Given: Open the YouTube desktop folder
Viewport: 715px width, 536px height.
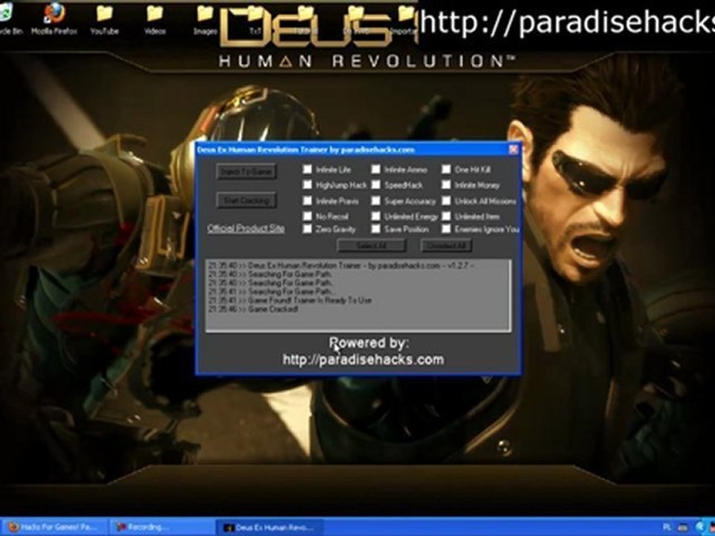Looking at the screenshot, I should [104, 19].
